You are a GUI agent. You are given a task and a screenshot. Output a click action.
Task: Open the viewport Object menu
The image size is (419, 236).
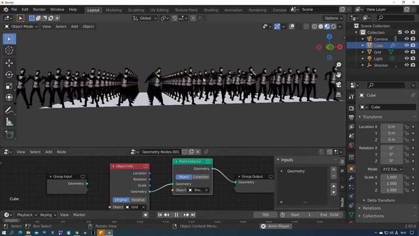point(88,26)
